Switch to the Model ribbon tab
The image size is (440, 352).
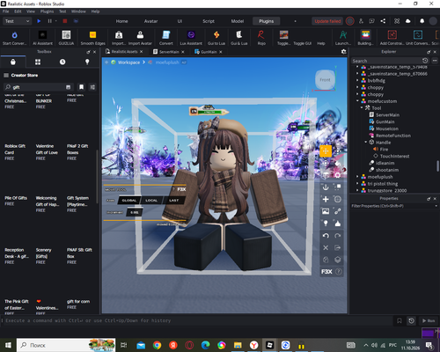[x=238, y=21]
